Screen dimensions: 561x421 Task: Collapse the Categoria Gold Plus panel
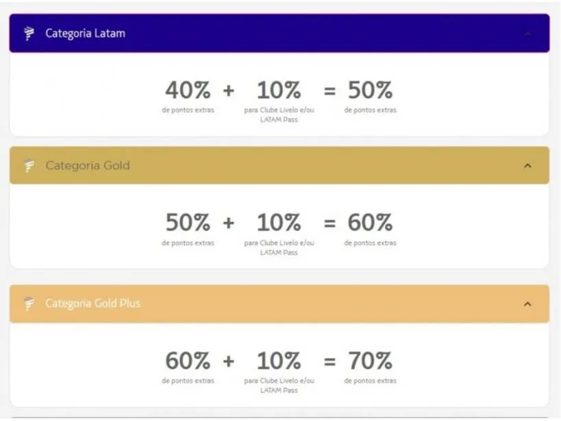[x=527, y=303]
